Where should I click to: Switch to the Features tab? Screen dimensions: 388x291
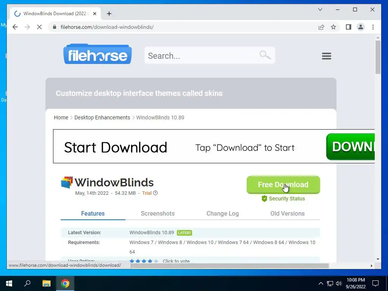point(93,214)
